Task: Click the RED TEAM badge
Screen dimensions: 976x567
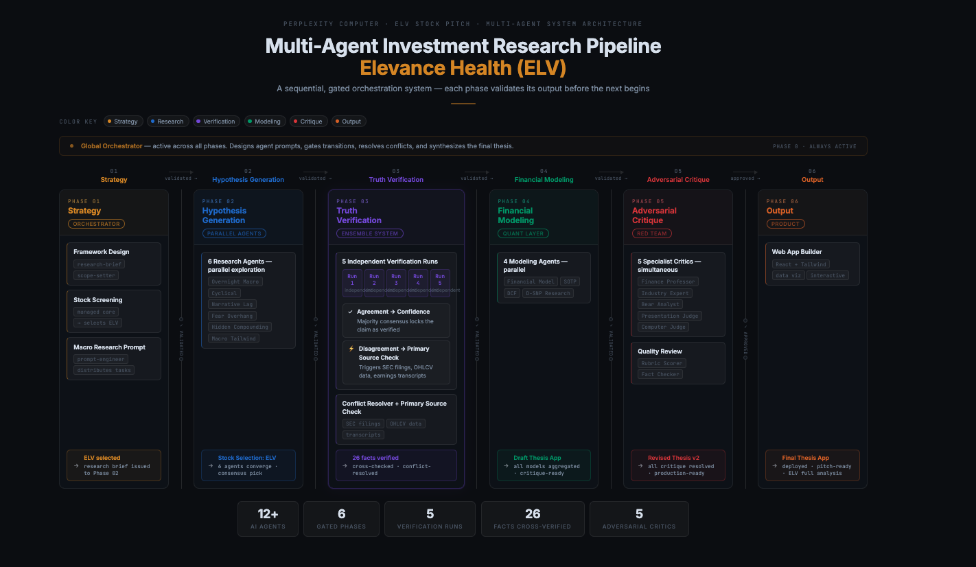Action: pos(652,233)
